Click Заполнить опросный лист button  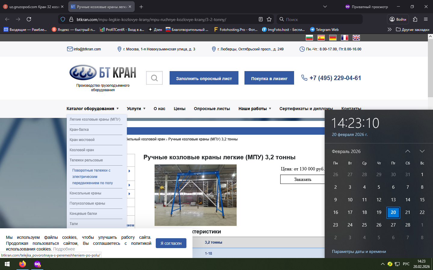tap(204, 78)
